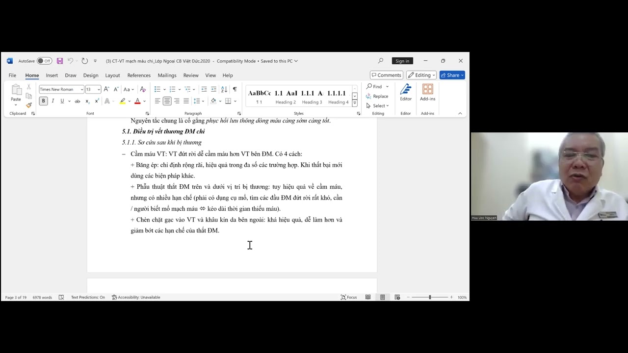Viewport: 628px width, 353px height.
Task: Click the Increase Indent icon
Action: click(x=213, y=89)
